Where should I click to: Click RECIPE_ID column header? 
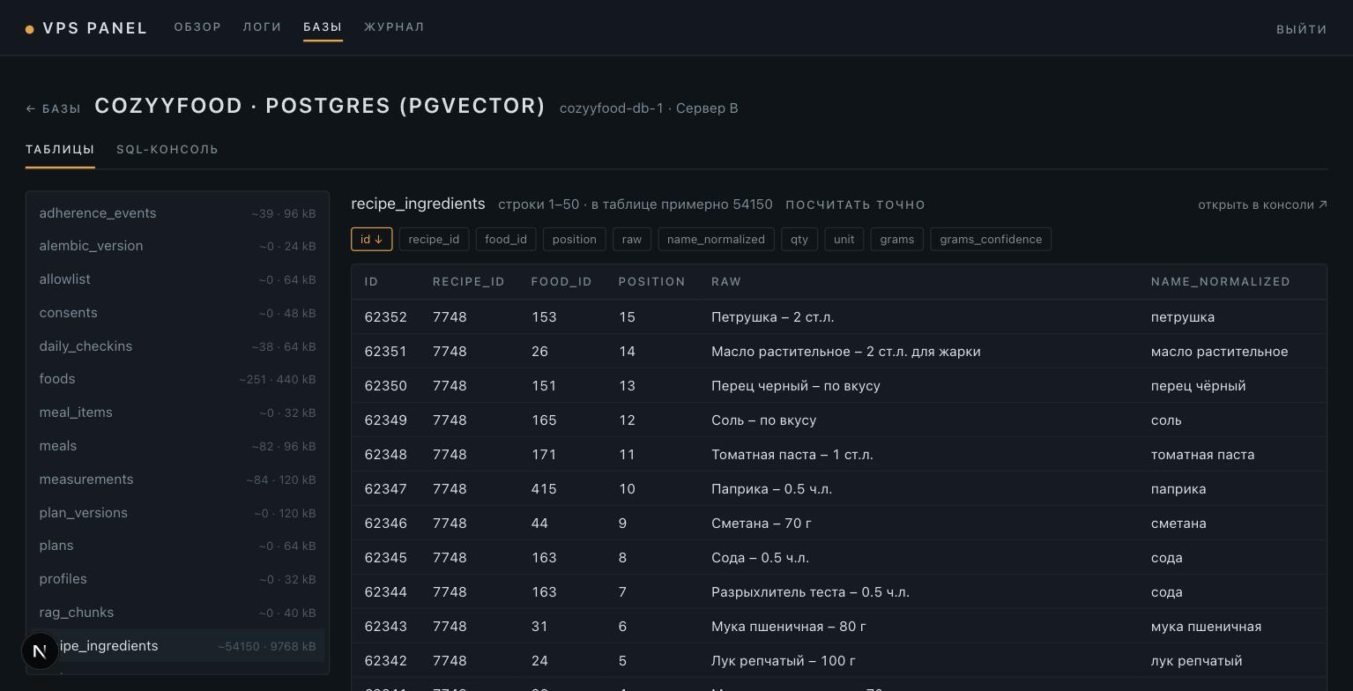click(468, 282)
